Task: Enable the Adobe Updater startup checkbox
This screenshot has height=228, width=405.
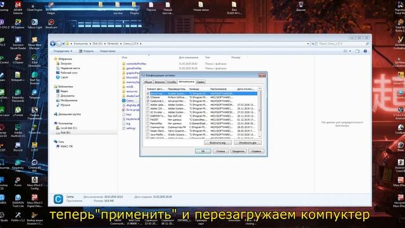Action: tap(148, 104)
